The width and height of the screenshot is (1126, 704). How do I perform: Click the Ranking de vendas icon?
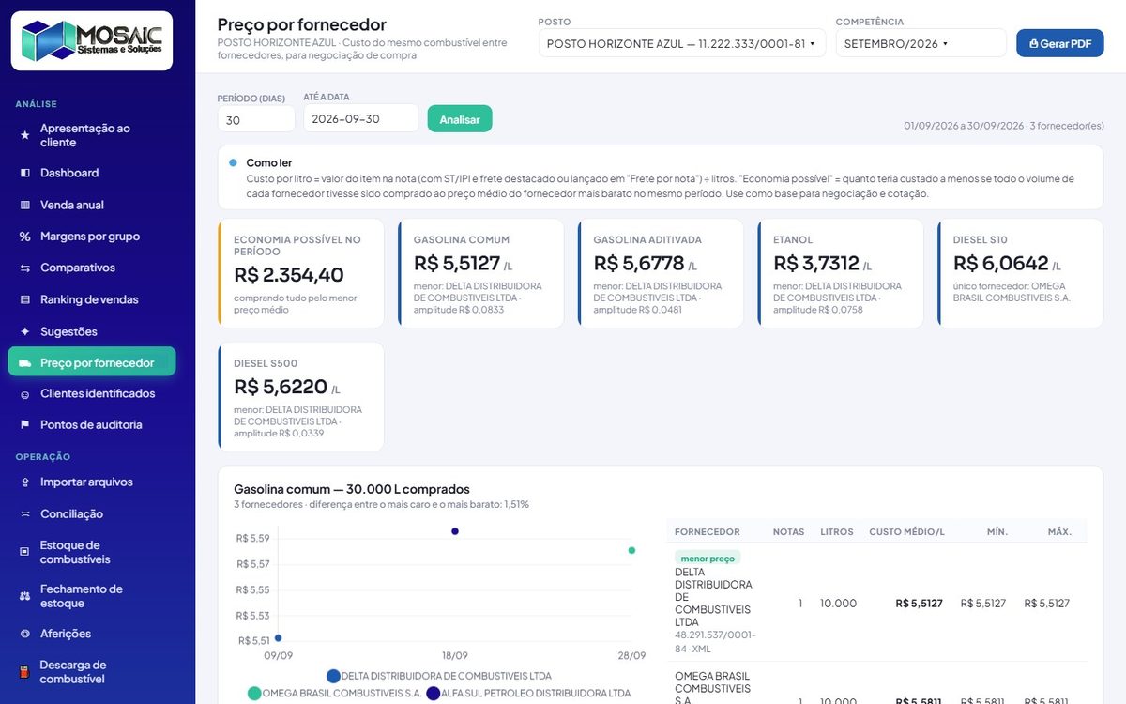pos(25,299)
